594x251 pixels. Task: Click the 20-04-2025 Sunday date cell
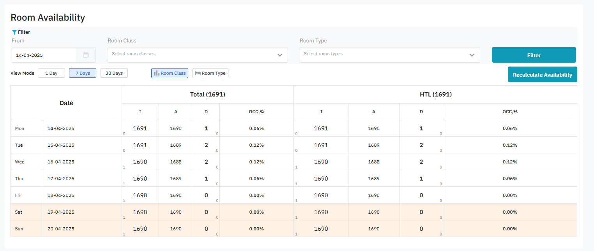coord(60,229)
